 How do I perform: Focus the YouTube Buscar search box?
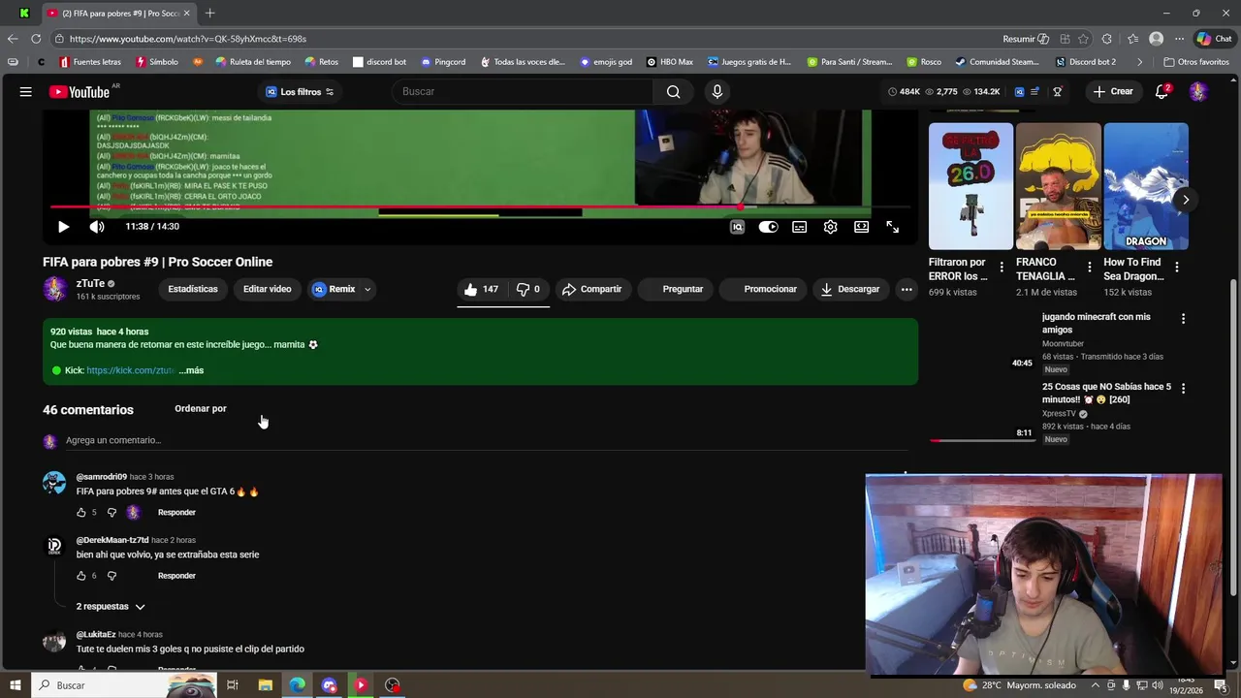coord(524,92)
